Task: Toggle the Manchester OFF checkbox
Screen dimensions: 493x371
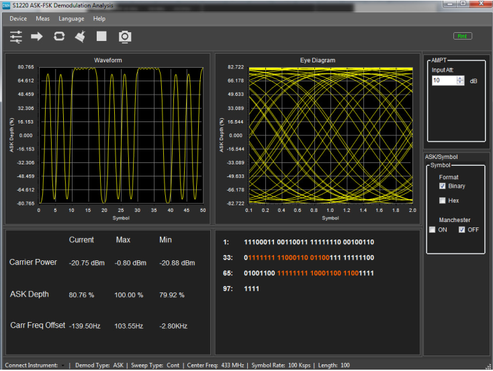Action: pos(461,230)
